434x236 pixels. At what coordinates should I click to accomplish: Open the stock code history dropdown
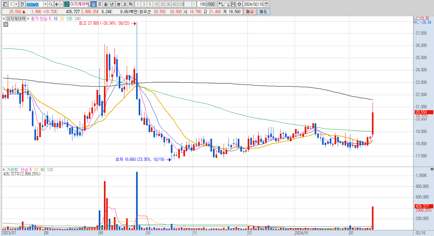45,4
